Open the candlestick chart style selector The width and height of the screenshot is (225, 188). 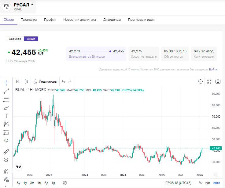click(x=26, y=81)
